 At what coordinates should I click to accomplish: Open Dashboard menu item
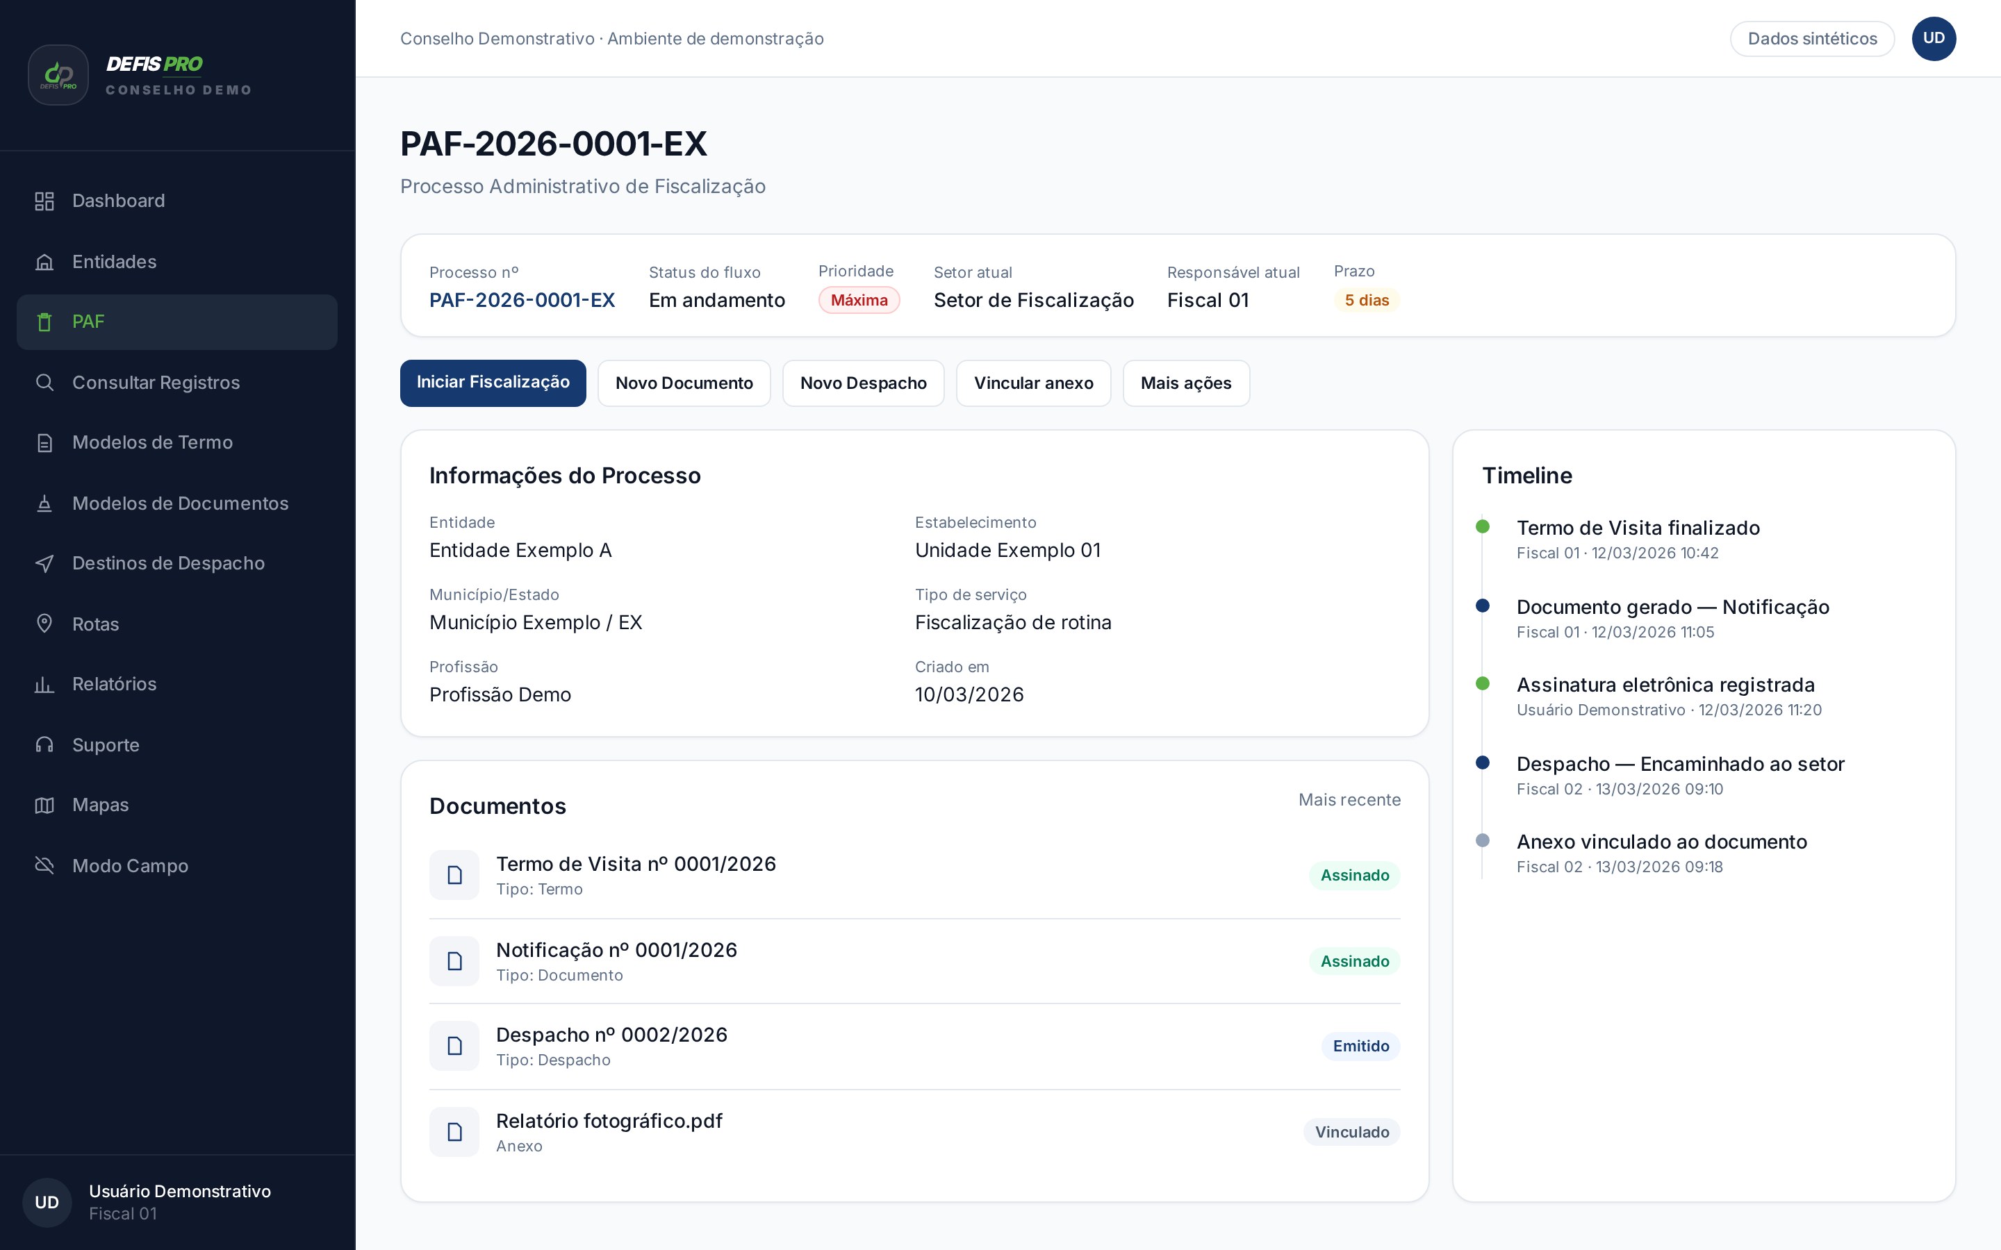click(x=177, y=201)
